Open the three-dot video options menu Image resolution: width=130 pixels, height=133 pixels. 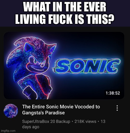click(x=117, y=108)
